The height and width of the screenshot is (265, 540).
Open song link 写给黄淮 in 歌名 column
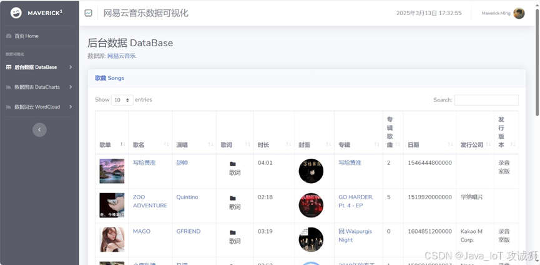coord(144,162)
